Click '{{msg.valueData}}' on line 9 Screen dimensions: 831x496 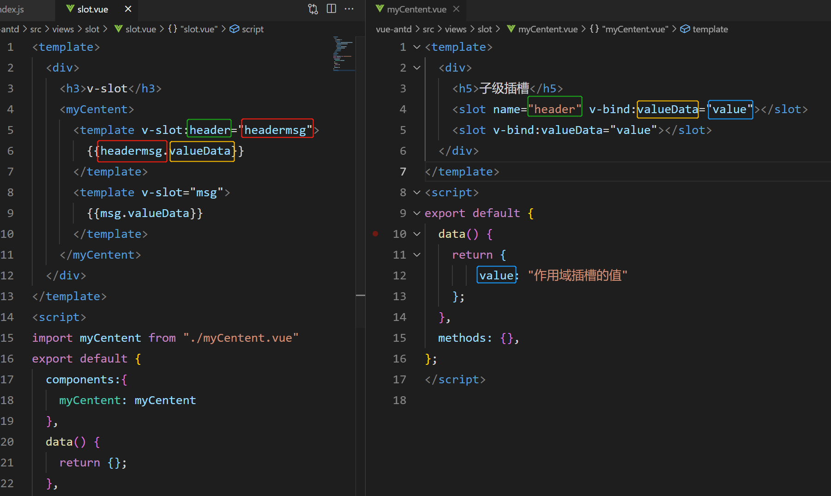(x=145, y=213)
